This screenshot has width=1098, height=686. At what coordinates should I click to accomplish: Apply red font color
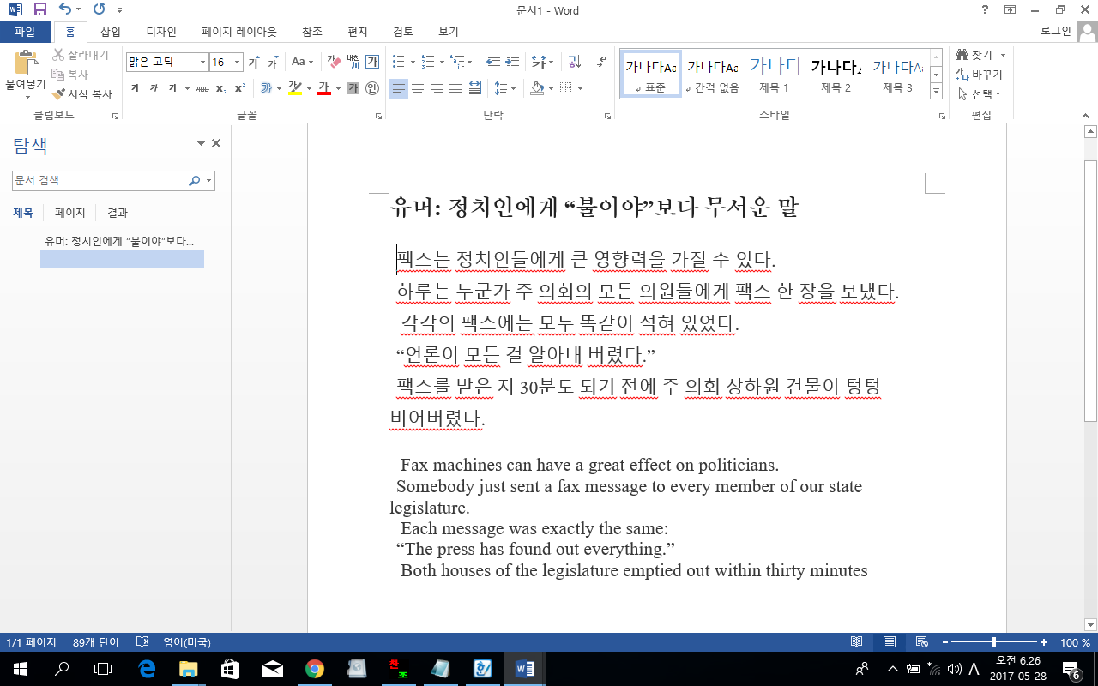323,88
